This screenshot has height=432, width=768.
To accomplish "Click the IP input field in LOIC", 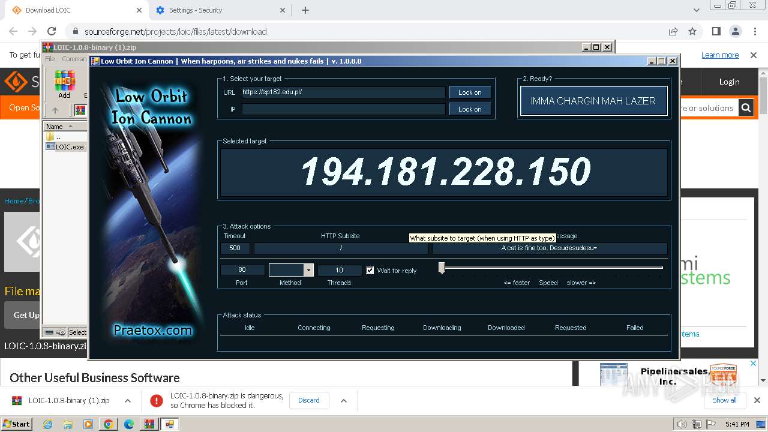I will [x=343, y=109].
